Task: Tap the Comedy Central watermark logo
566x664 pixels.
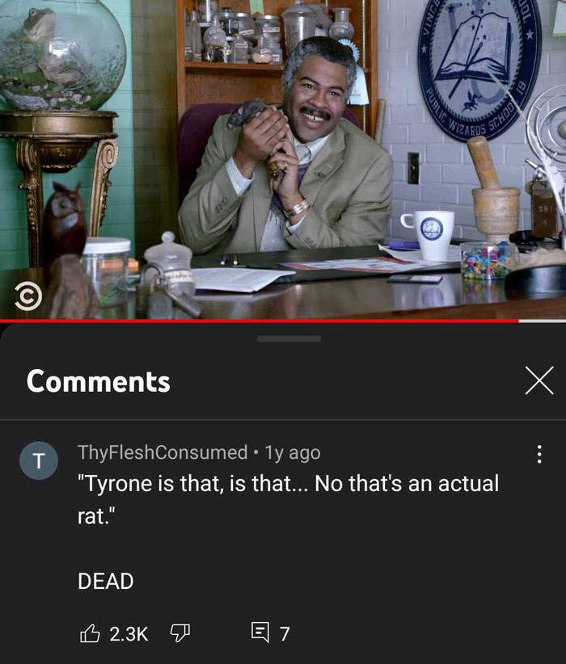Action: pyautogui.click(x=28, y=296)
